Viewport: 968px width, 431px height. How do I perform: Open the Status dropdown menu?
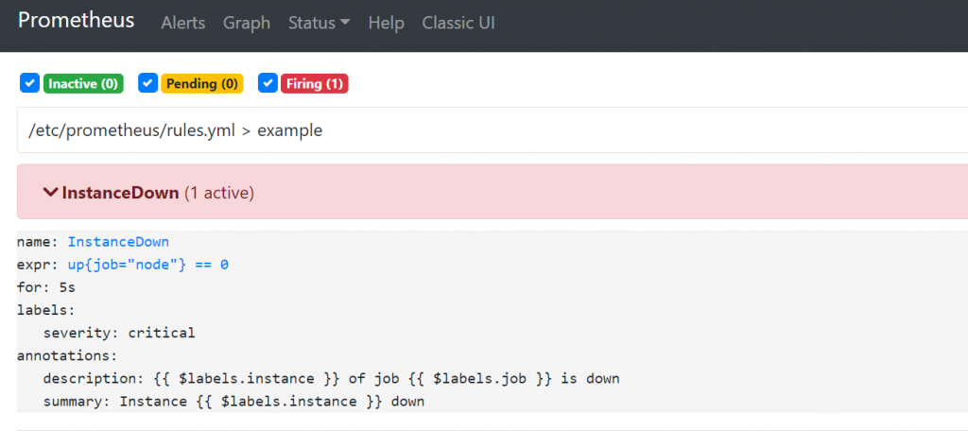click(312, 23)
